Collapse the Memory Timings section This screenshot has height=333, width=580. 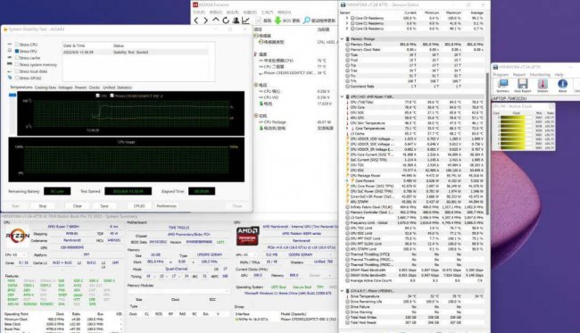[x=342, y=38]
